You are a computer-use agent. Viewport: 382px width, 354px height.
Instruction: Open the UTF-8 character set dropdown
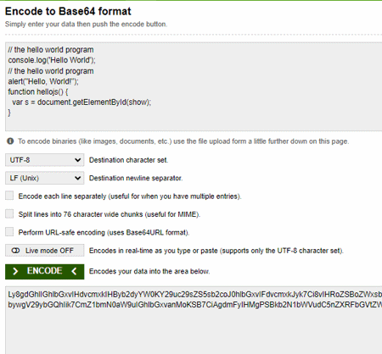(45, 160)
